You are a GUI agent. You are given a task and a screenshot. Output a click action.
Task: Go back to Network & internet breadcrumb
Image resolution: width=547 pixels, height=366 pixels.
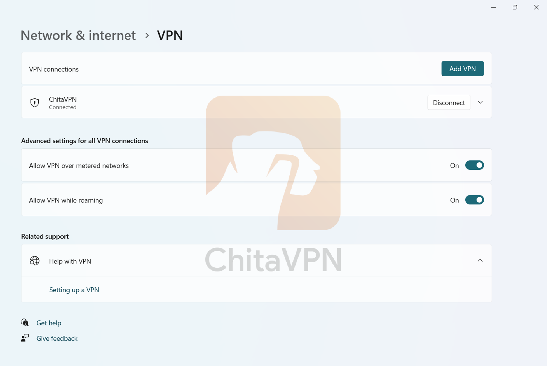coord(78,35)
